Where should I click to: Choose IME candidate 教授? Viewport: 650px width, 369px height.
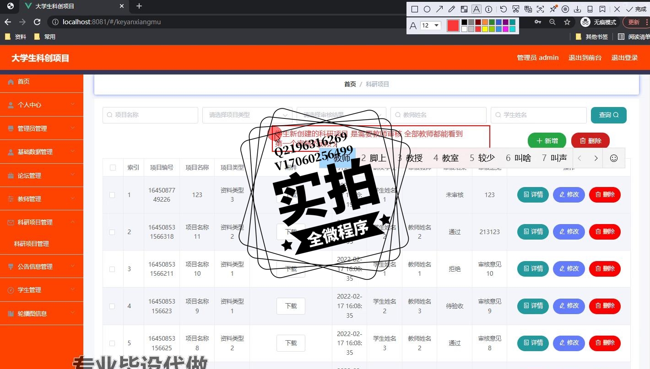(409, 158)
